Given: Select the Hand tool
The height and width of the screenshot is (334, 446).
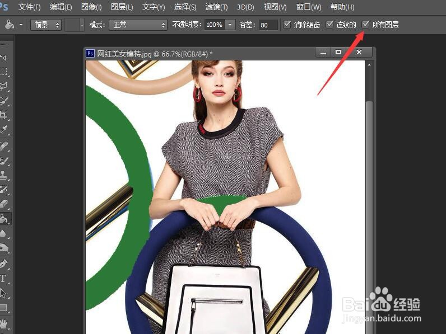Looking at the screenshot, I should pos(4,323).
